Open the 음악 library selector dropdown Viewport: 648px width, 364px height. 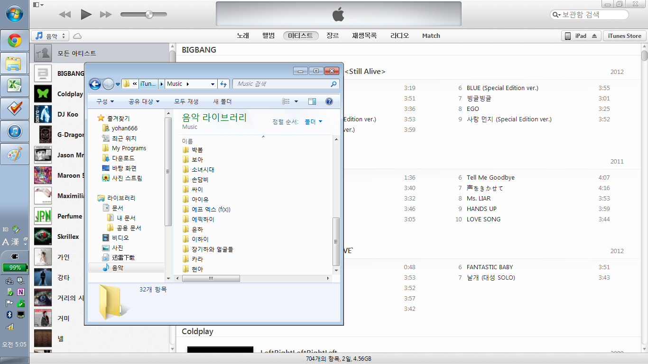click(x=50, y=36)
